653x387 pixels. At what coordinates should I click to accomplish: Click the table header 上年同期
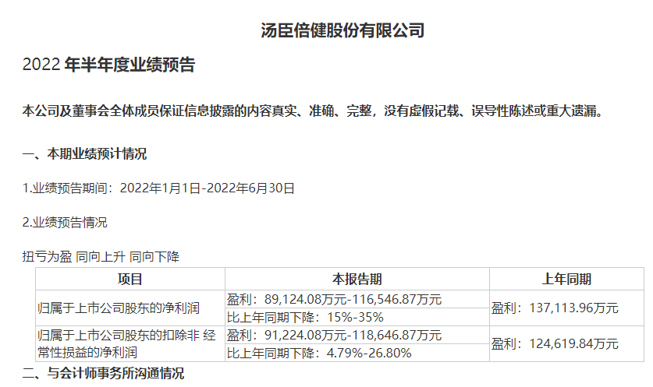click(x=566, y=279)
